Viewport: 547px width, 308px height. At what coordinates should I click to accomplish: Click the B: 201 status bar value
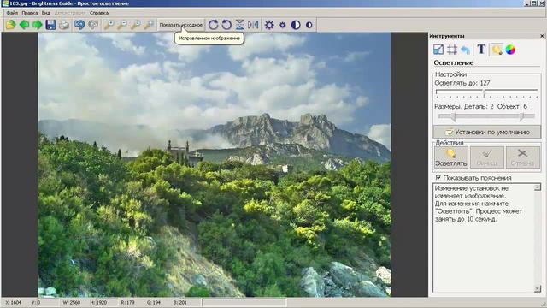pos(180,302)
